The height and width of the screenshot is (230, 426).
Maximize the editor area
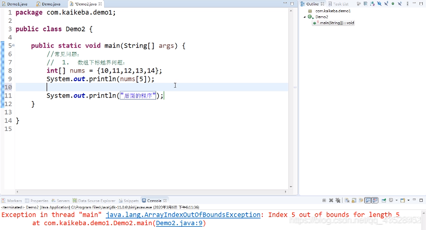(x=292, y=4)
